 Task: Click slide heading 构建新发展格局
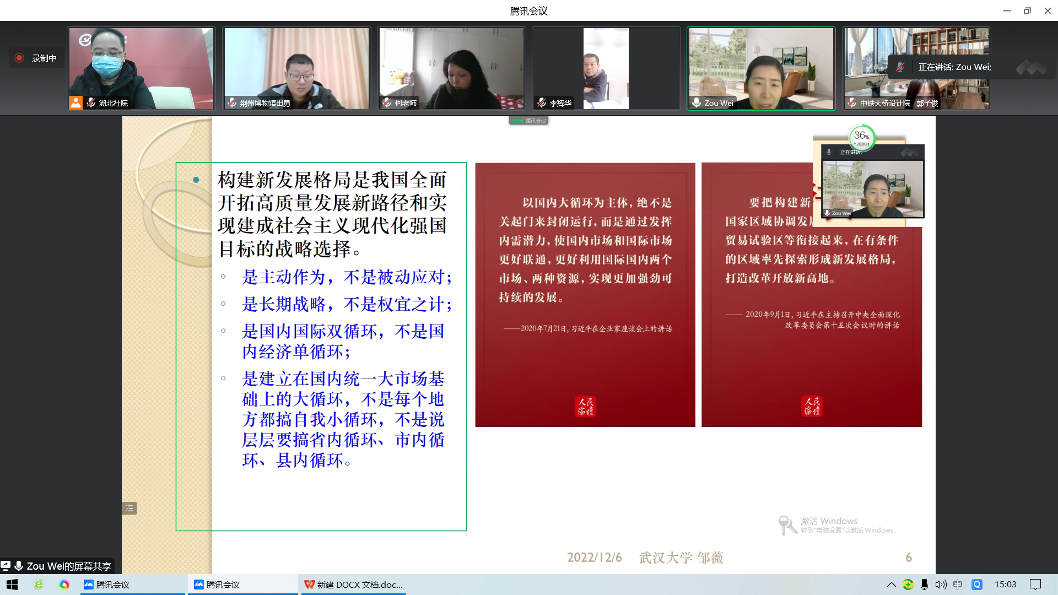[x=332, y=214]
